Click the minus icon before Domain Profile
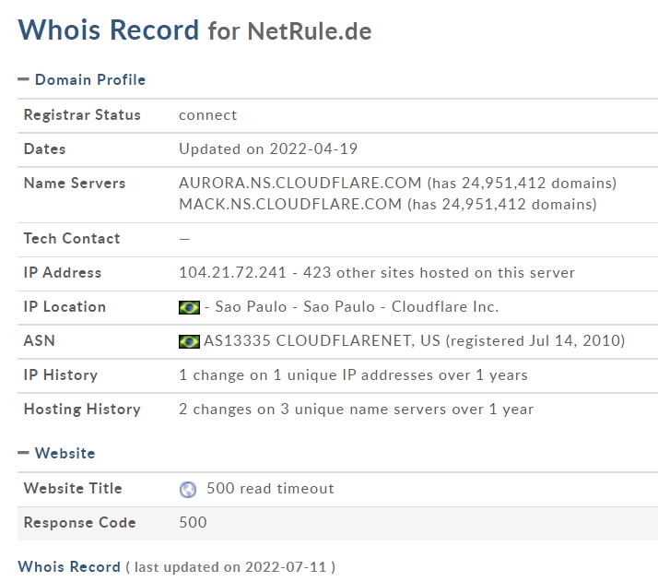 pyautogui.click(x=24, y=79)
